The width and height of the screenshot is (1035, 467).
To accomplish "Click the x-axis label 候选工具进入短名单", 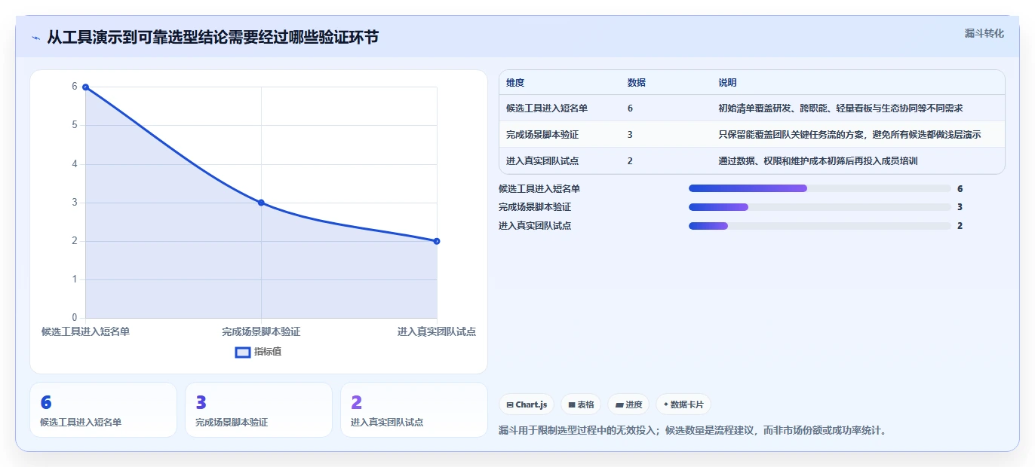I will [85, 331].
